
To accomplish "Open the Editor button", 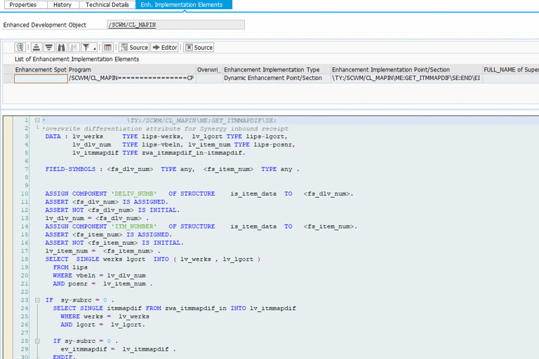I will pyautogui.click(x=165, y=48).
